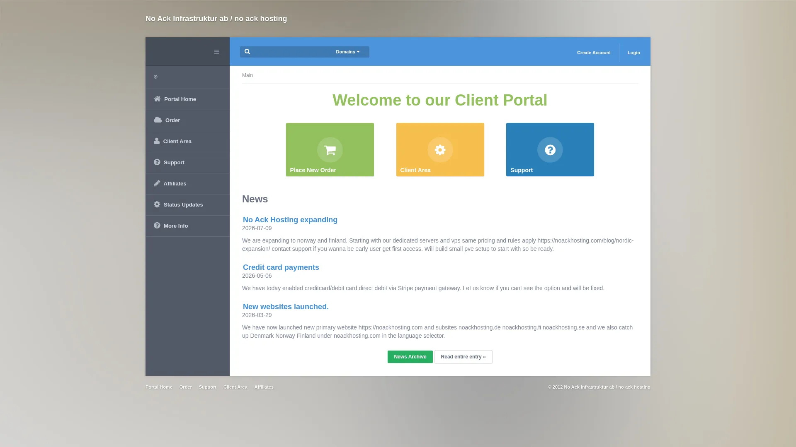Open the New websites launched news article
Screen dimensions: 796x447
coord(286,307)
